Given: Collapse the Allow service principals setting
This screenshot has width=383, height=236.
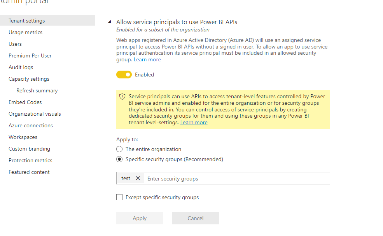Looking at the screenshot, I should (109, 22).
